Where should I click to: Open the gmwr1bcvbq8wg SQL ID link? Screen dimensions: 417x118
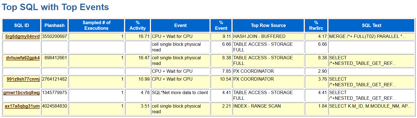point(21,92)
